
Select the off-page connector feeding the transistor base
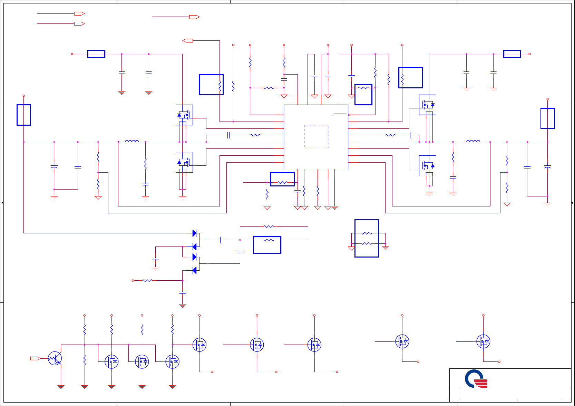point(36,358)
